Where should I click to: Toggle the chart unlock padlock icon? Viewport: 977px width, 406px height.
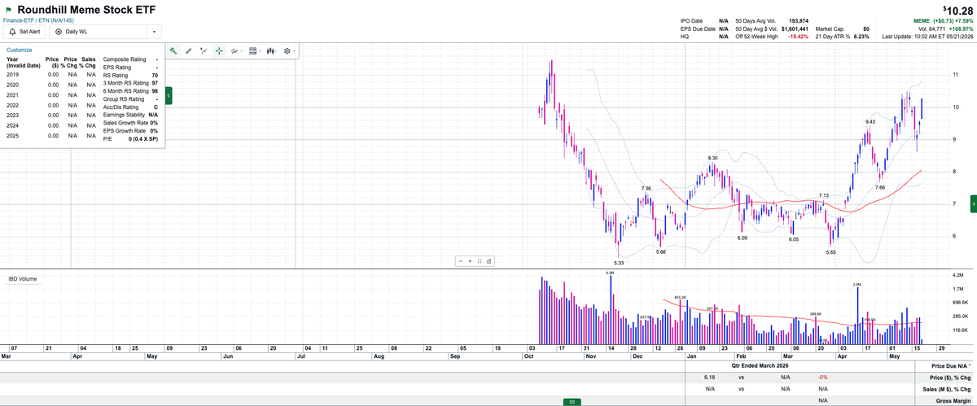(x=488, y=261)
